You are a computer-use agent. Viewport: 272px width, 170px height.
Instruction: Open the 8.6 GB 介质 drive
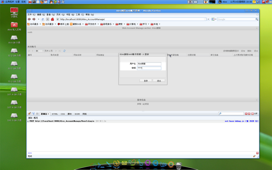pos(14,39)
